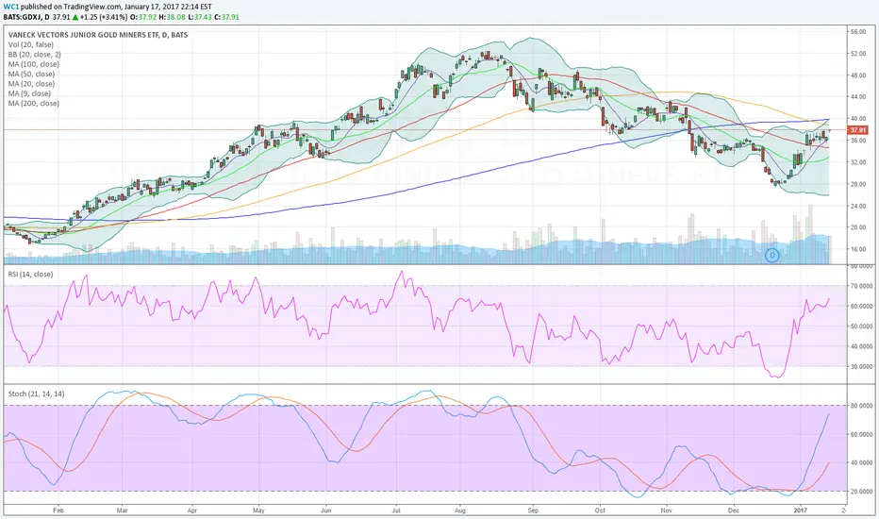Click the 50.0000 RSI axis level

click(x=860, y=326)
